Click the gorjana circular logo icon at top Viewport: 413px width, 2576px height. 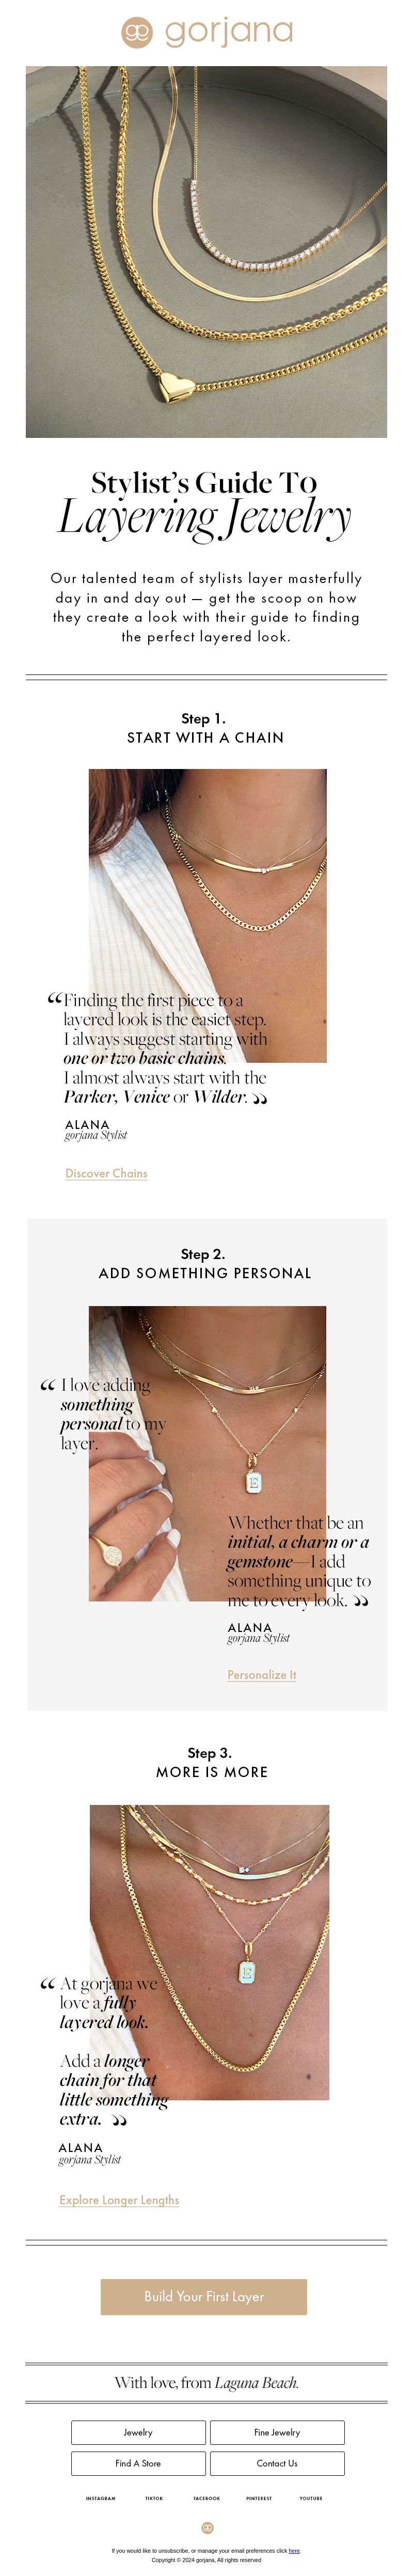(137, 32)
